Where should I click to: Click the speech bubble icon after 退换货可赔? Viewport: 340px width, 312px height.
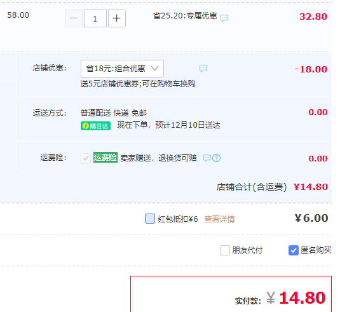207,158
